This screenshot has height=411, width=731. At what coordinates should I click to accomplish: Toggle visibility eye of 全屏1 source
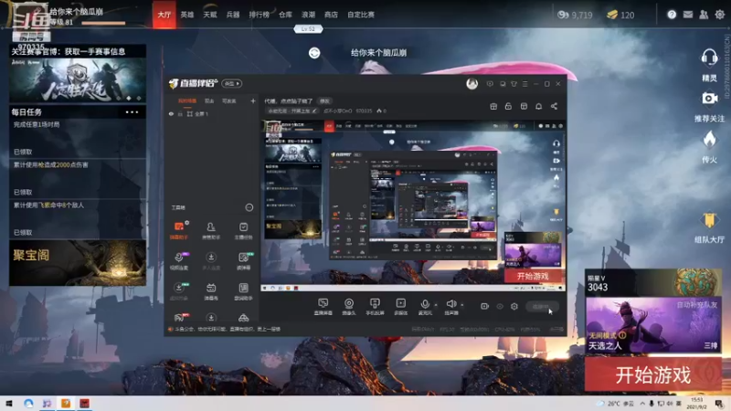click(x=171, y=113)
